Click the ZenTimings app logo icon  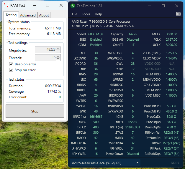click(73, 6)
